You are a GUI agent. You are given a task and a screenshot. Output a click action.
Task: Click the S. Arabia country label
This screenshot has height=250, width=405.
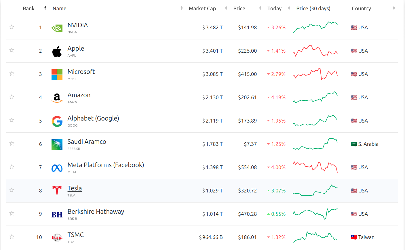368,144
